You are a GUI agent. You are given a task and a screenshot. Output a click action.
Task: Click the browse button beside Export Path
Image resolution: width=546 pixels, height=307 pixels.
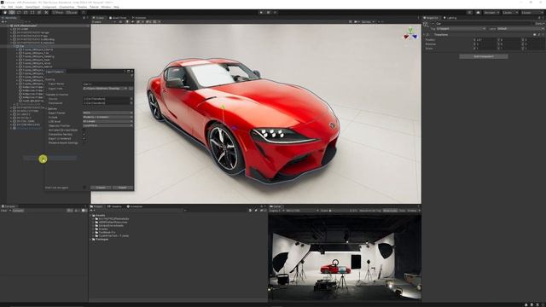[131, 89]
